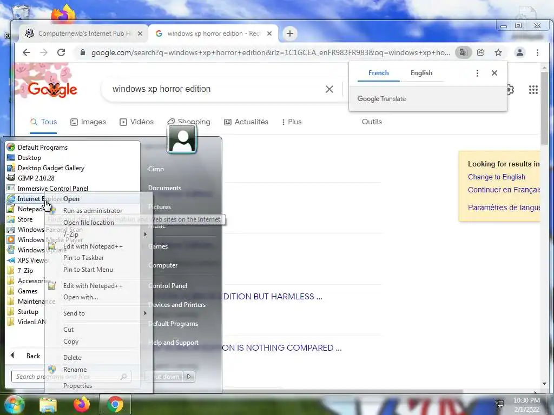Click Chrome's forward navigation arrow
Viewport: 554px width, 415px height.
[x=43, y=52]
